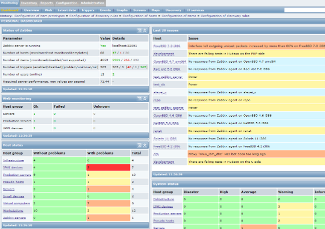Viewport: 325px width, 229px height.
Task: Go to the Configuration main tab
Action: click(x=67, y=3)
